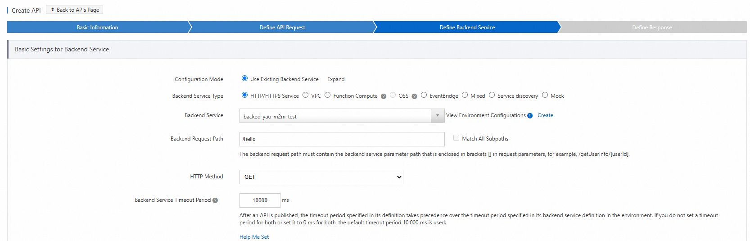Viewport: 750px width, 241px height.
Task: Click the help icon next to OSS
Action: (x=414, y=96)
